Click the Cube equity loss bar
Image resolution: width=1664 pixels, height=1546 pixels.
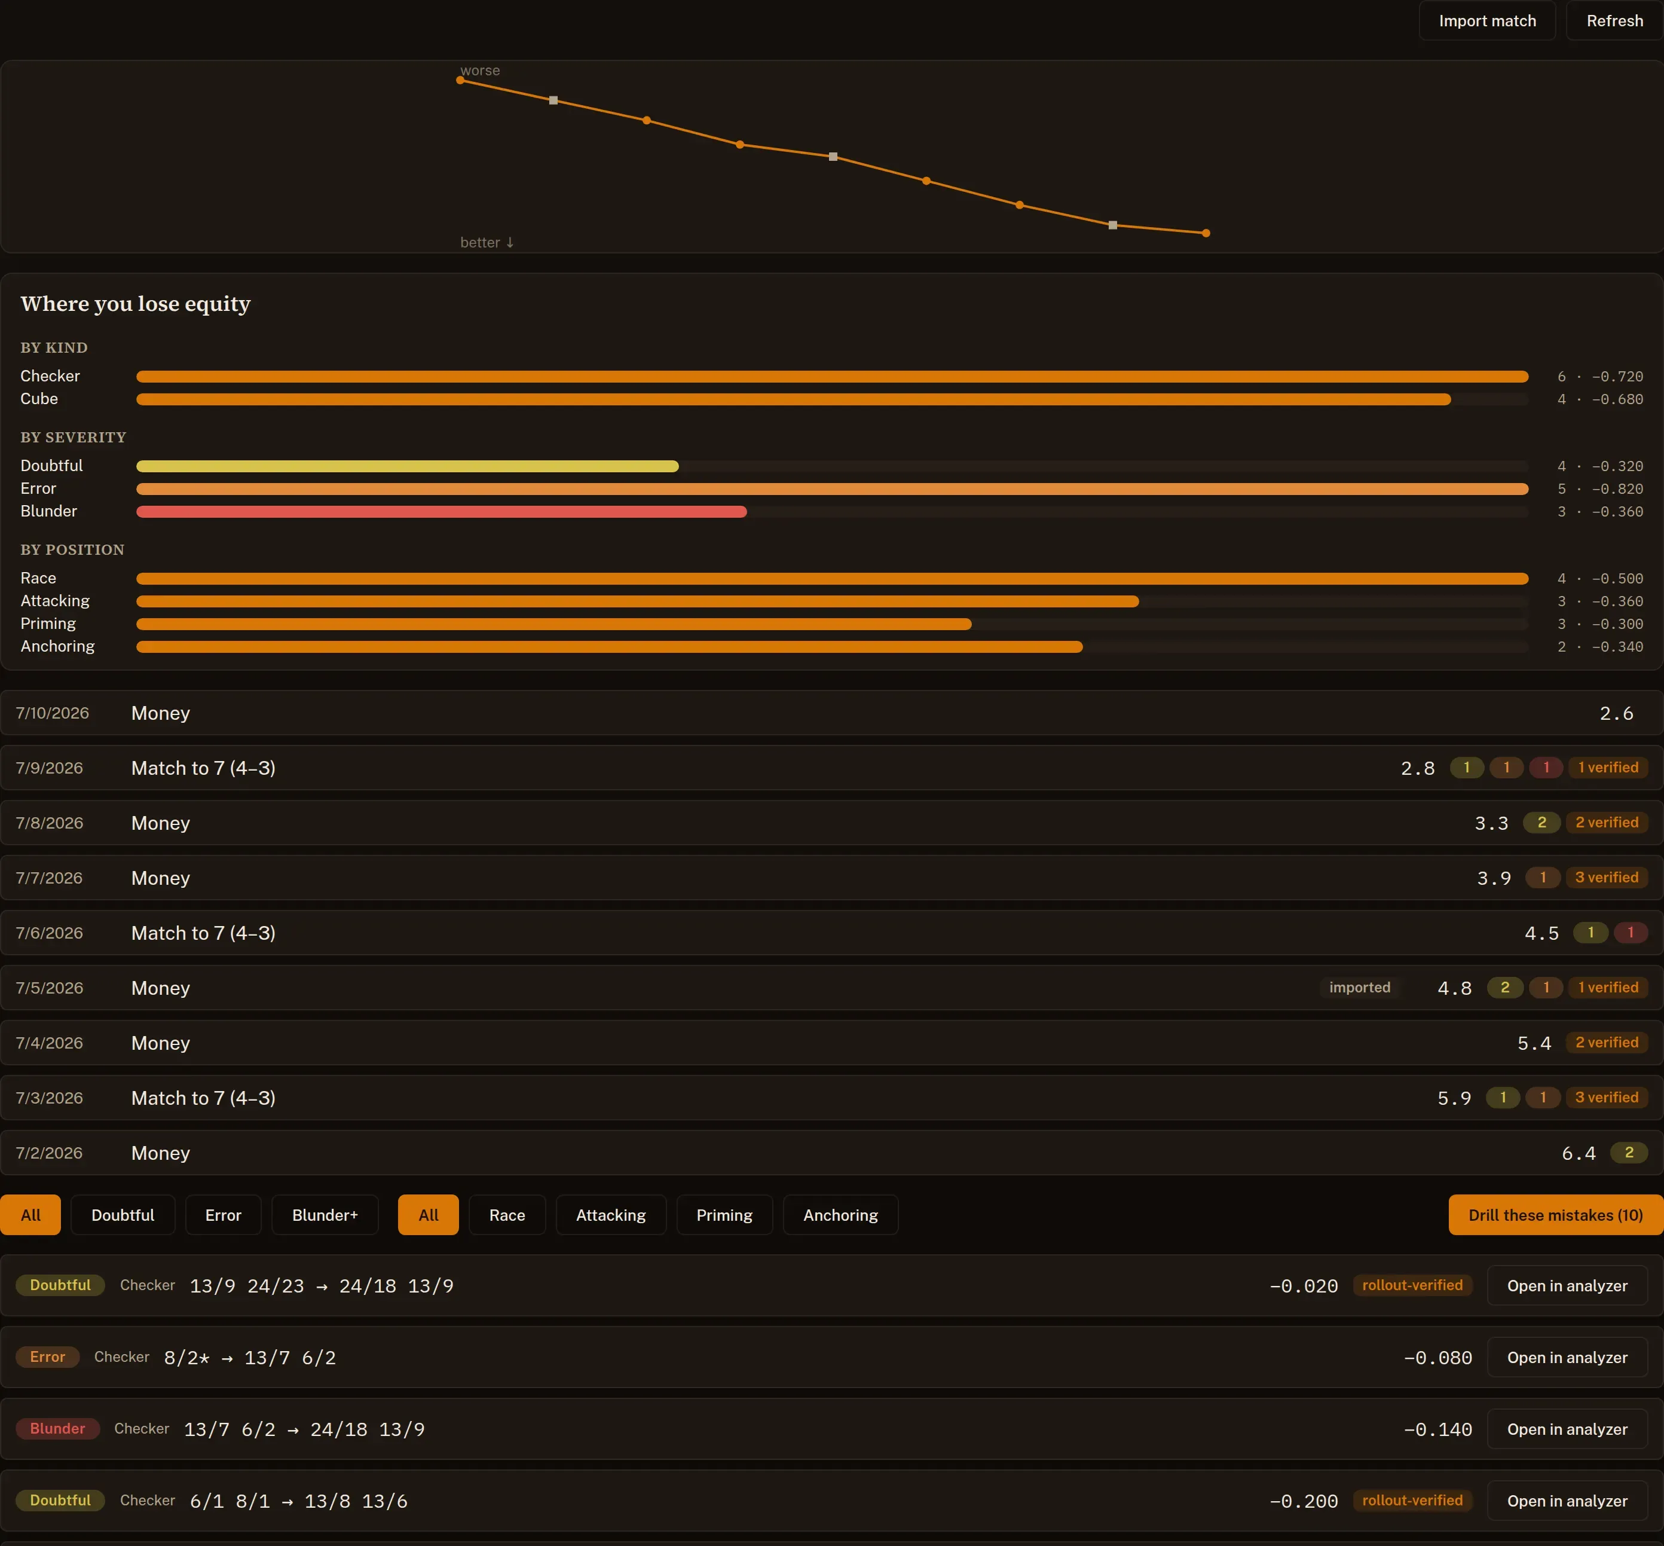pyautogui.click(x=794, y=399)
